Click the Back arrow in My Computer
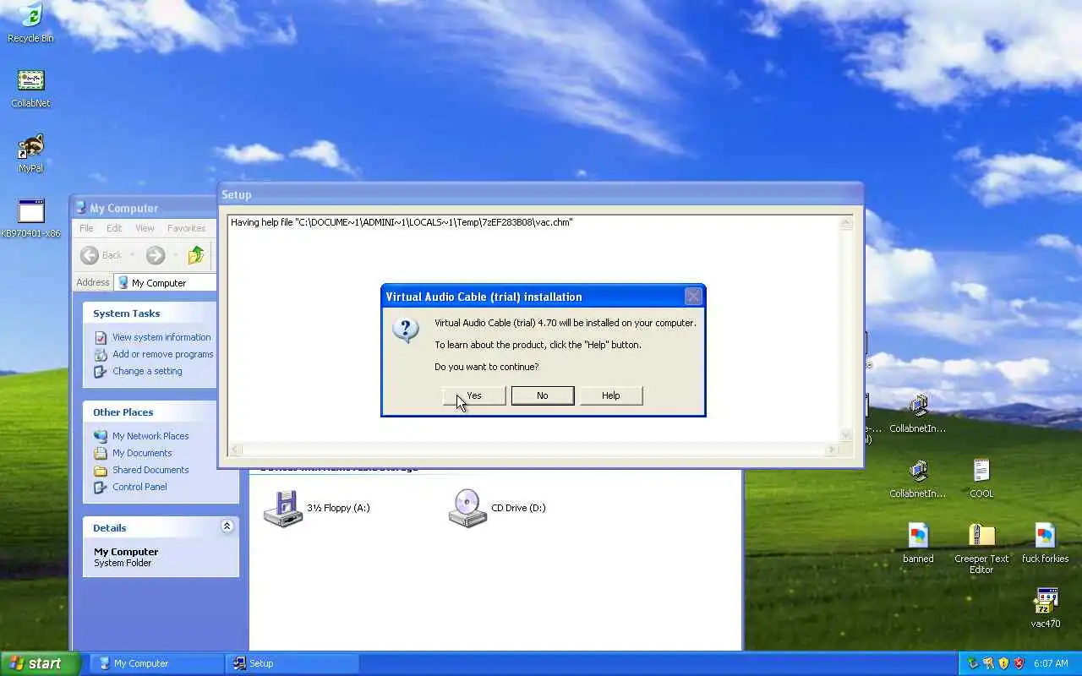Image resolution: width=1082 pixels, height=676 pixels. (90, 255)
